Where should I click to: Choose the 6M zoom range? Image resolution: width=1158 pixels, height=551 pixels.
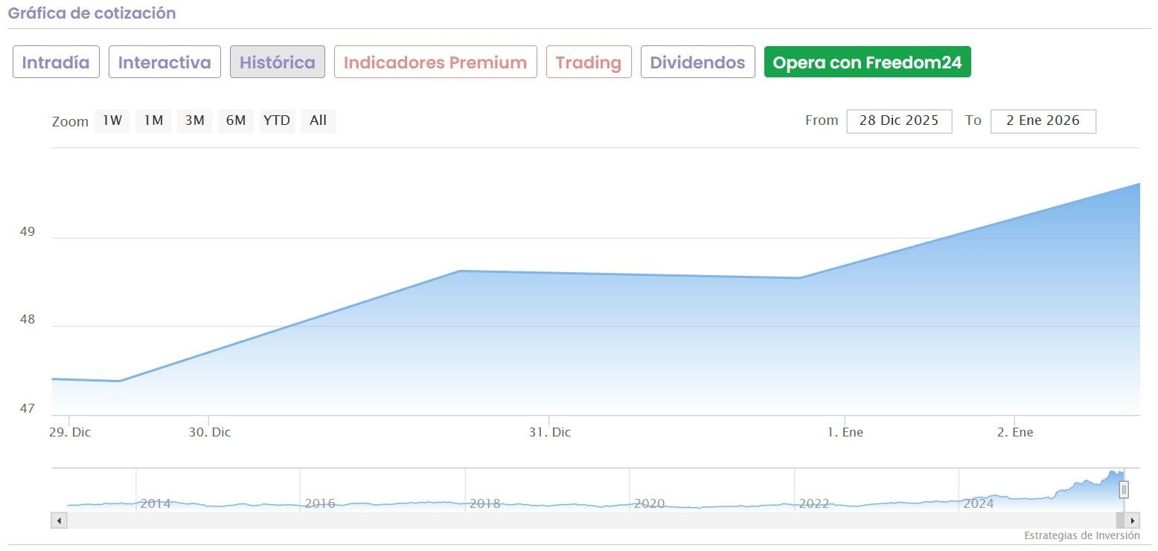coord(236,121)
